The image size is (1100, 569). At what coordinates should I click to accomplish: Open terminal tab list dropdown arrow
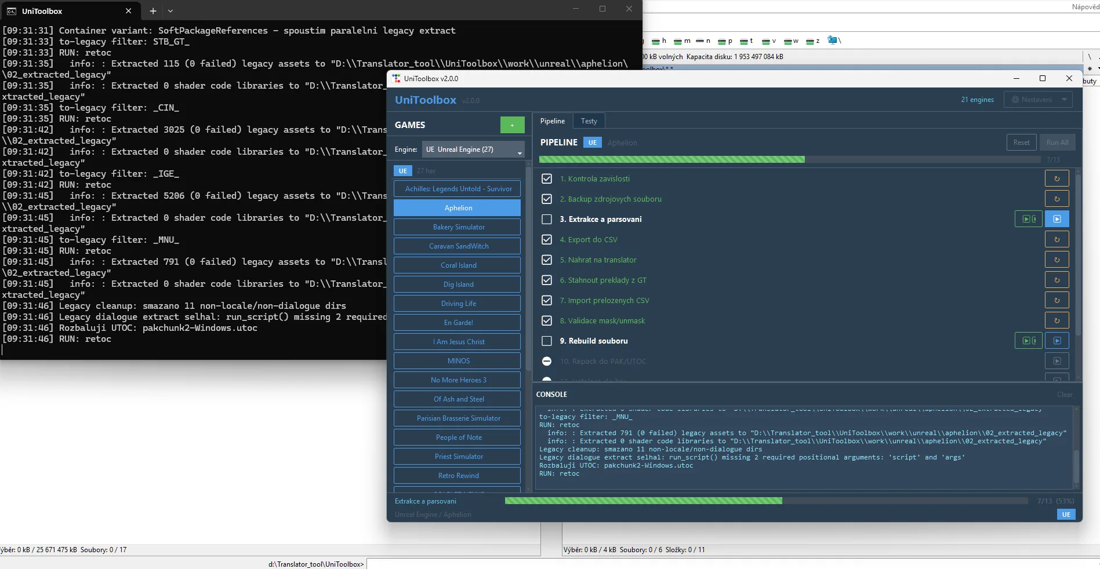170,10
